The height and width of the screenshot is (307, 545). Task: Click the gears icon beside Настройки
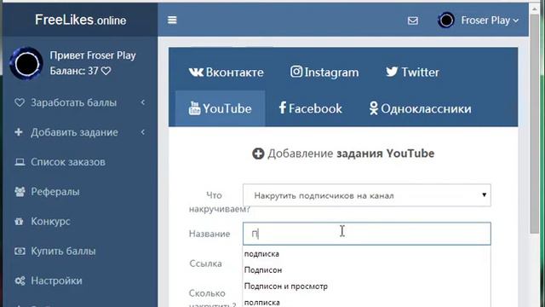(x=20, y=281)
